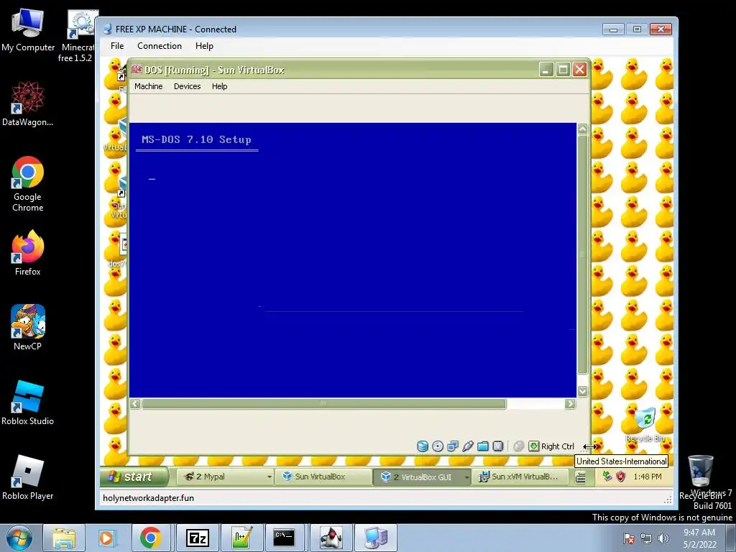Open 7-Zip taskbar icon
736x552 pixels.
(197, 538)
